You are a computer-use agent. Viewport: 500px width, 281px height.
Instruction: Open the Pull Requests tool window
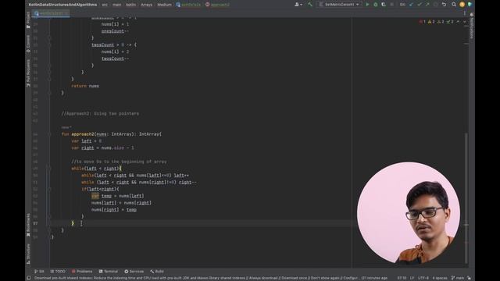(x=28, y=73)
